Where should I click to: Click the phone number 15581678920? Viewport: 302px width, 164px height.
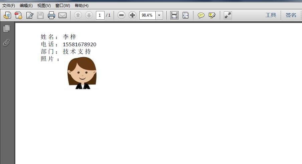pos(80,44)
